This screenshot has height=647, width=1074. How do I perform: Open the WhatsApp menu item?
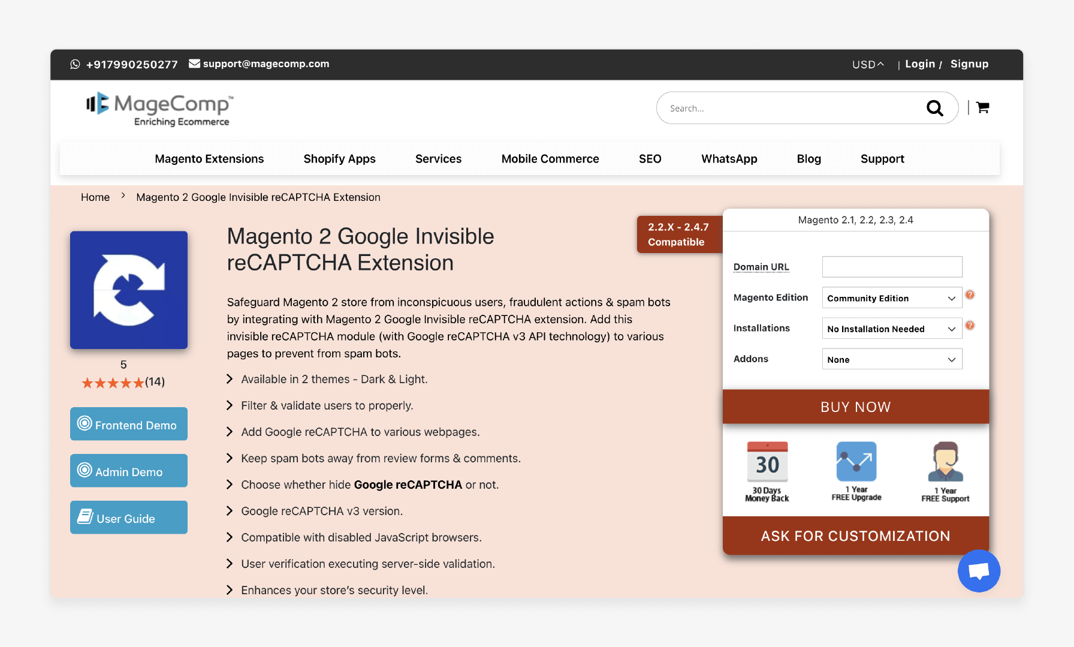point(729,159)
